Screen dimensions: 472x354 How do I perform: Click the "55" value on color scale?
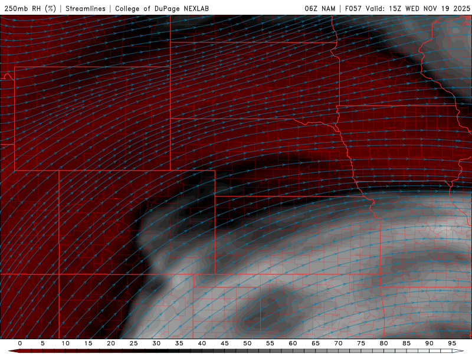point(270,343)
